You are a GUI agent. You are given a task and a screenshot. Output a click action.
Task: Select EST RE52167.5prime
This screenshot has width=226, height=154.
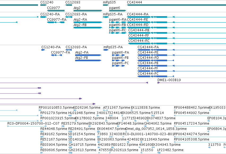[54, 140]
